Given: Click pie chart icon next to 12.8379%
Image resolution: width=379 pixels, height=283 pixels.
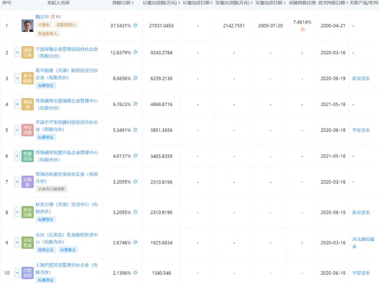Looking at the screenshot, I should (135, 52).
